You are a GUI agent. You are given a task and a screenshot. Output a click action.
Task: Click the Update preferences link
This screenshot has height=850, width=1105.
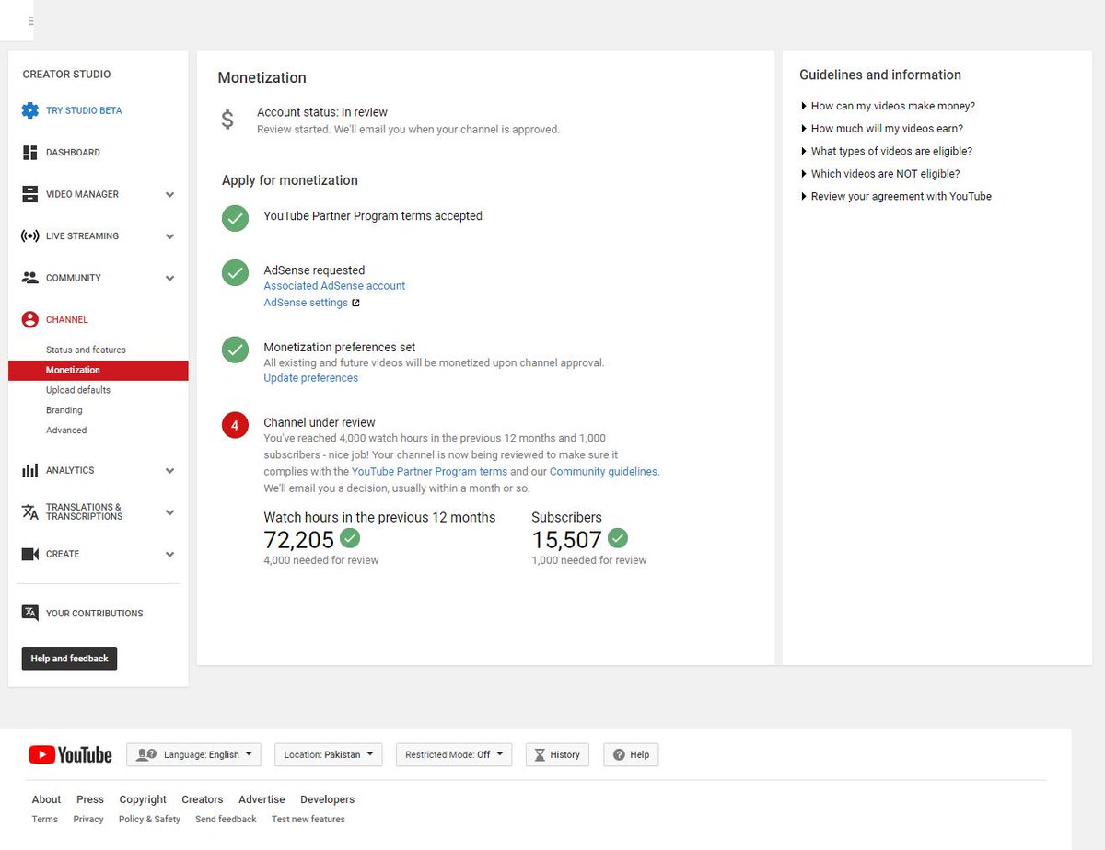311,378
